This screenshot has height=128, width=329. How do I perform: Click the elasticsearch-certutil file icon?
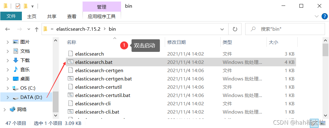click(71, 87)
